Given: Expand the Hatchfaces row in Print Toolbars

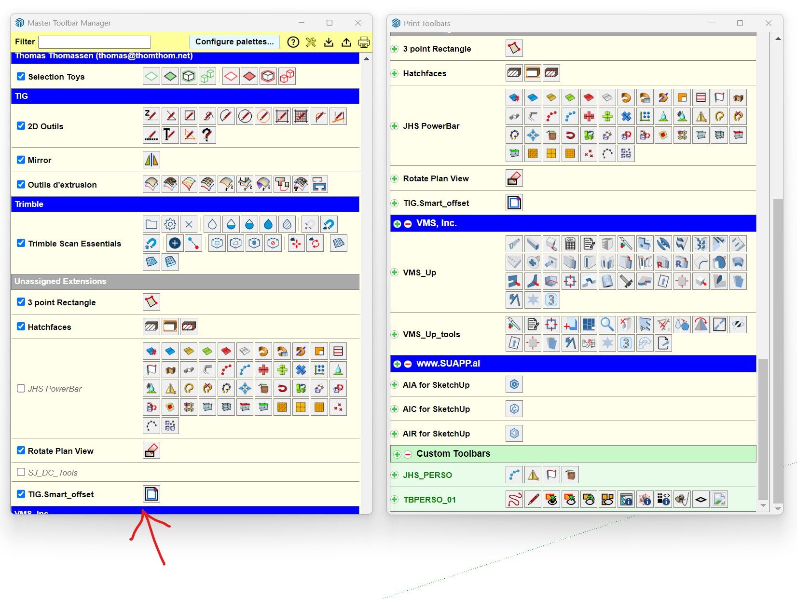Looking at the screenshot, I should 395,73.
